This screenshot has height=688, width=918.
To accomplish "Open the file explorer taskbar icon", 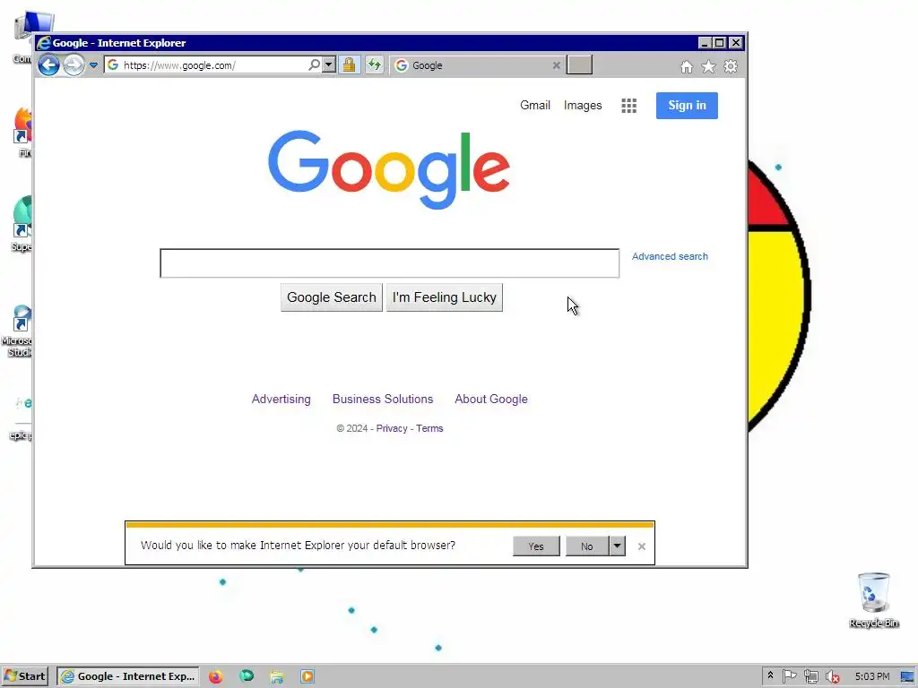I will pos(277,676).
